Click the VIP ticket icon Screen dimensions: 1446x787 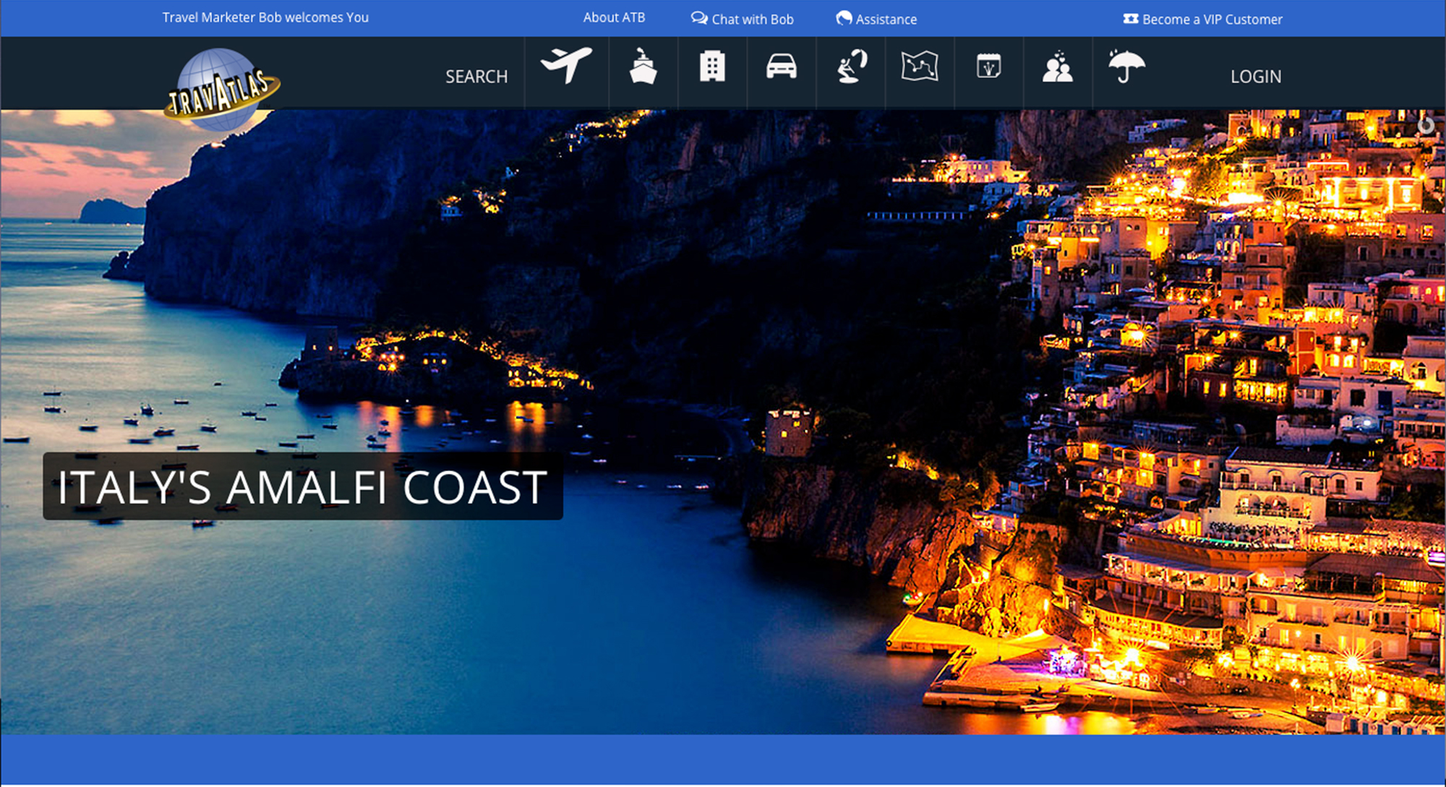[x=1131, y=19]
